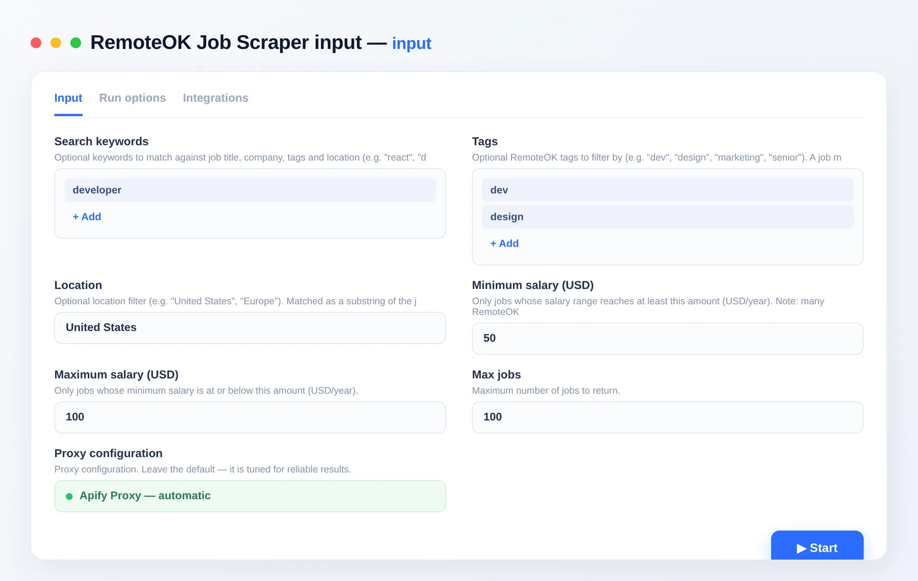Click the green window maximize dot
The image size is (918, 581).
(x=76, y=43)
